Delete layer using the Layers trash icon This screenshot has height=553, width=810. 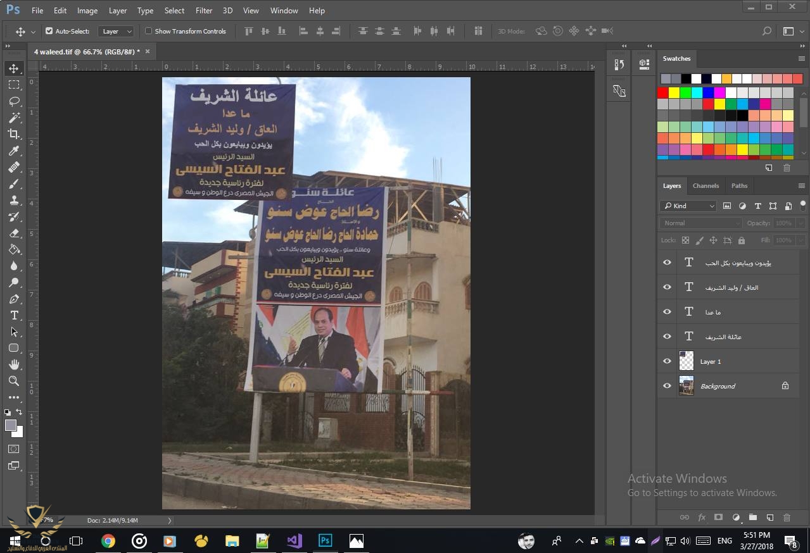click(x=787, y=517)
